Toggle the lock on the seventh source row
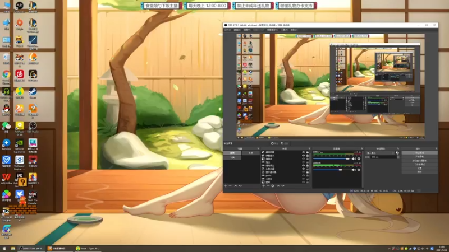 pos(308,172)
